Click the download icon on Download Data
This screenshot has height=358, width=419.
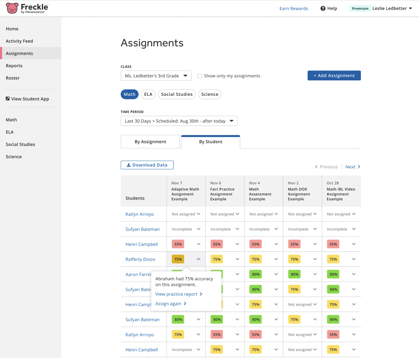coord(129,165)
